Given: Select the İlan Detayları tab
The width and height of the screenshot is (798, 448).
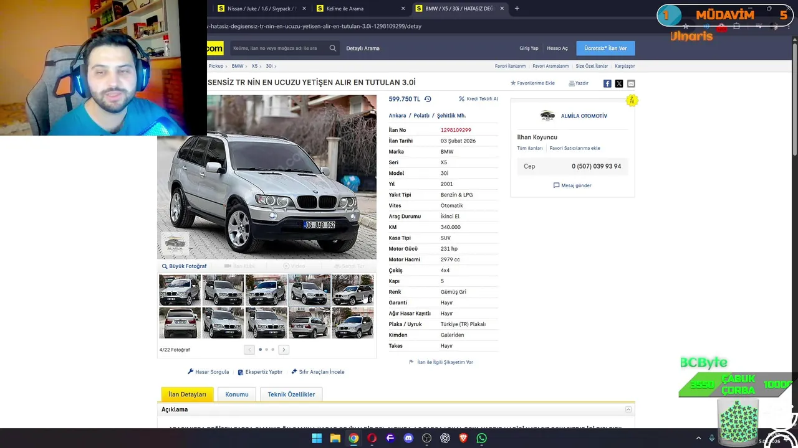Looking at the screenshot, I should 187,394.
